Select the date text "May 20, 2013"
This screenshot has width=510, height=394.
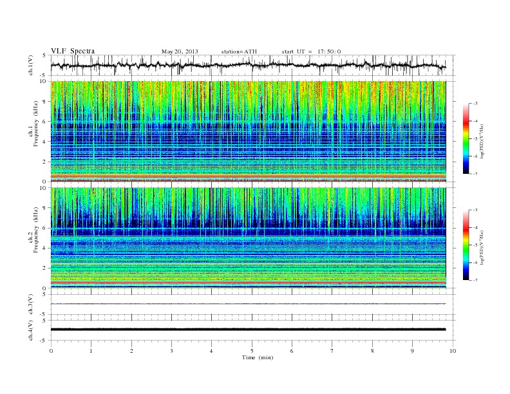pos(180,52)
